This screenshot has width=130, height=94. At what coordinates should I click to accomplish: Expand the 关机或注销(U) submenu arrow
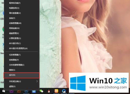(37, 81)
